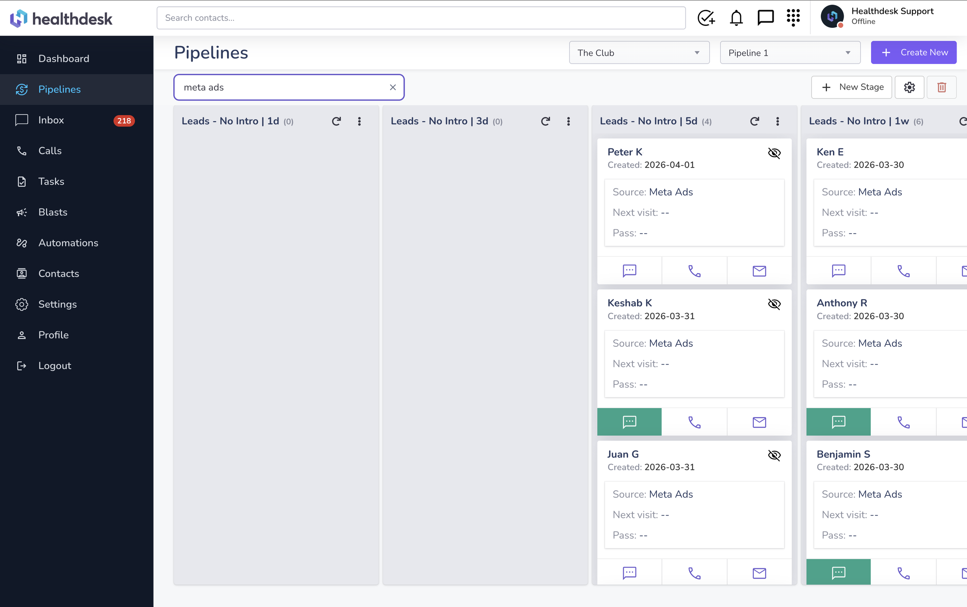Add a New Stage
Screen dimensions: 967x607
click(x=851, y=87)
